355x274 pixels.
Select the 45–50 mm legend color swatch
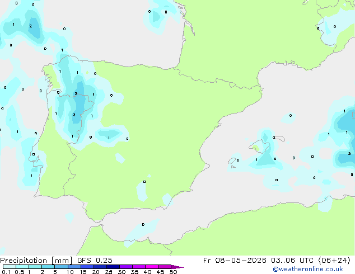point(165,267)
